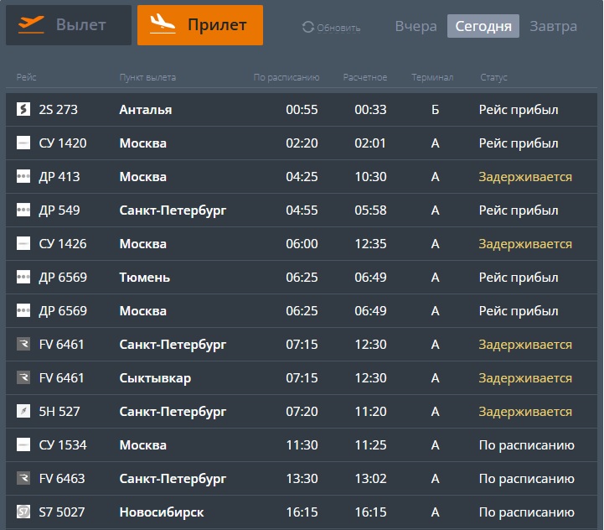The width and height of the screenshot is (604, 530).
Task: Click the Терминал column header
Action: tap(432, 77)
